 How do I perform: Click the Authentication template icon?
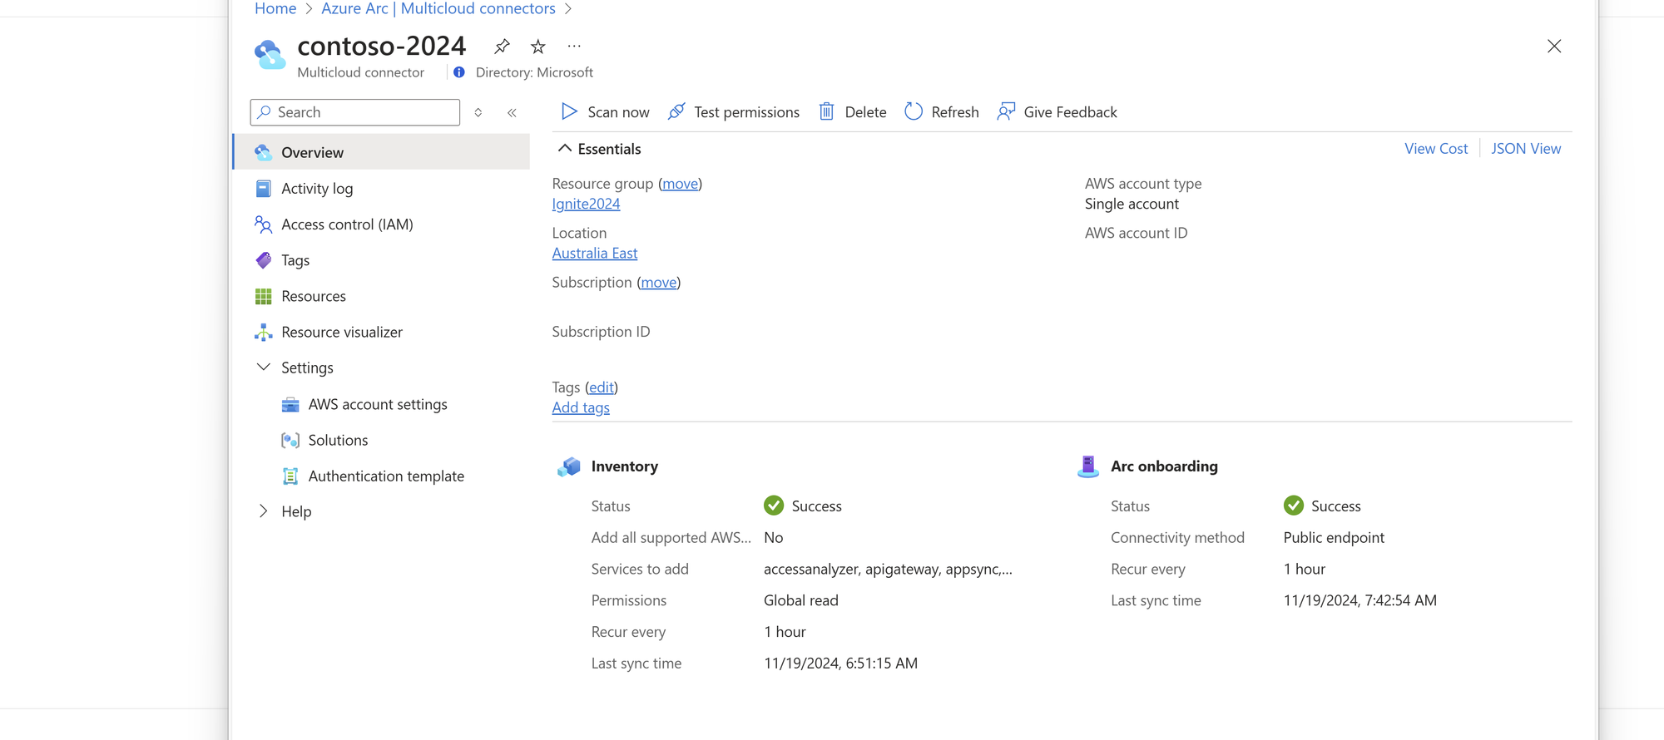(x=290, y=476)
